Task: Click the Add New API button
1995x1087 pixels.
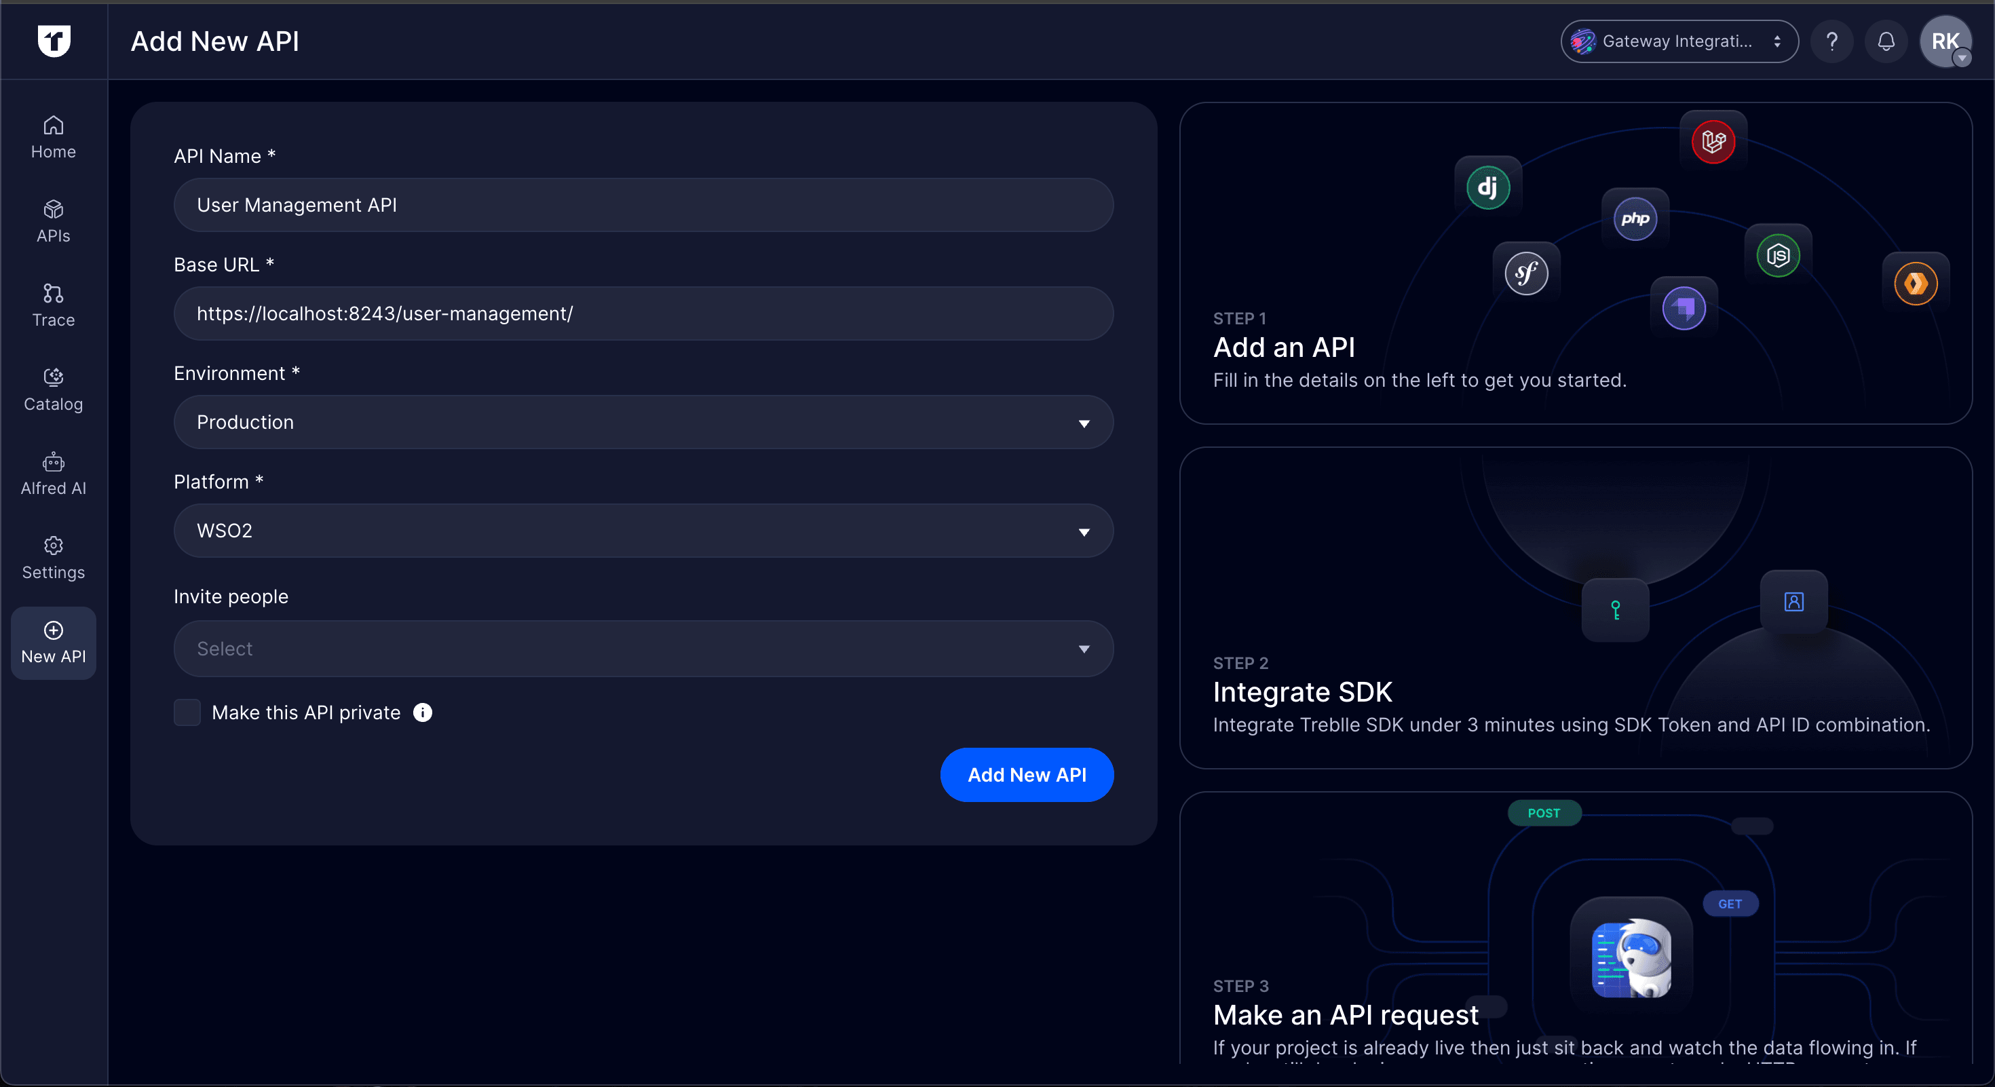Action: click(1027, 774)
